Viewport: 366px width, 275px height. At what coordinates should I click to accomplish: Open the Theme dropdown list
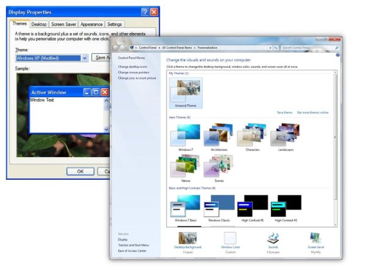(85, 58)
